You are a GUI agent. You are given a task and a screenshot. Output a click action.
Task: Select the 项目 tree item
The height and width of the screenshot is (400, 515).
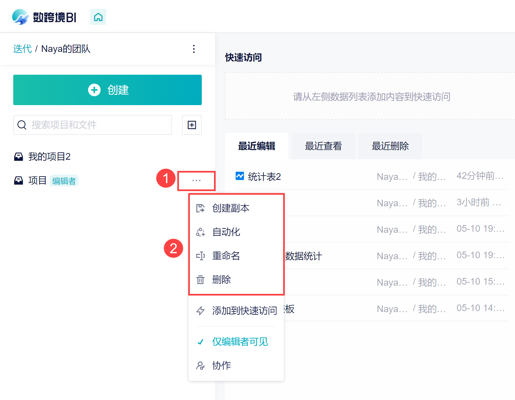37,180
